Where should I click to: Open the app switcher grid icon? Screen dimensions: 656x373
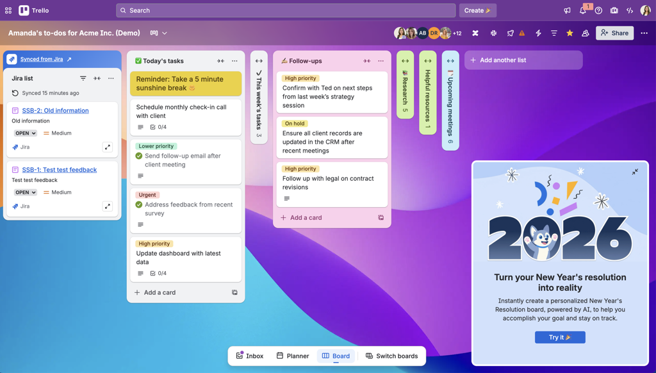tap(8, 10)
